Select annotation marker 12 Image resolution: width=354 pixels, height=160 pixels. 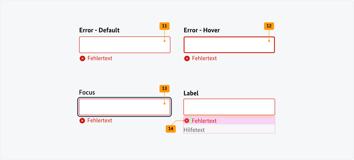coord(268,26)
